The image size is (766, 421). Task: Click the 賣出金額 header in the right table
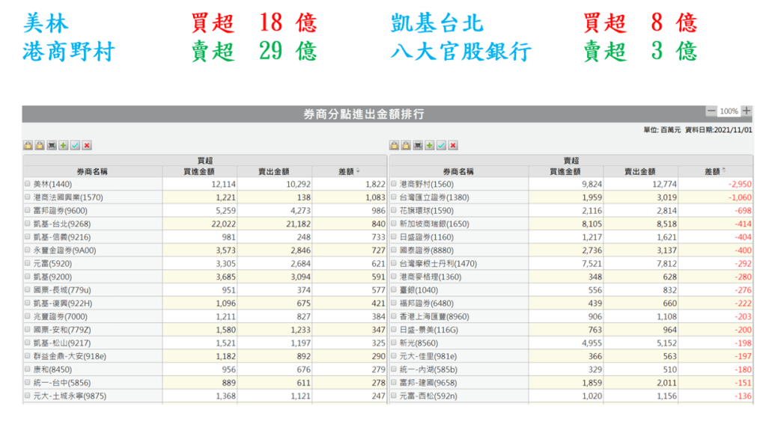640,172
